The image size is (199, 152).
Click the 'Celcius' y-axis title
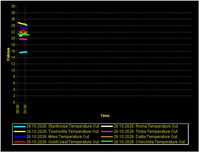8,54
